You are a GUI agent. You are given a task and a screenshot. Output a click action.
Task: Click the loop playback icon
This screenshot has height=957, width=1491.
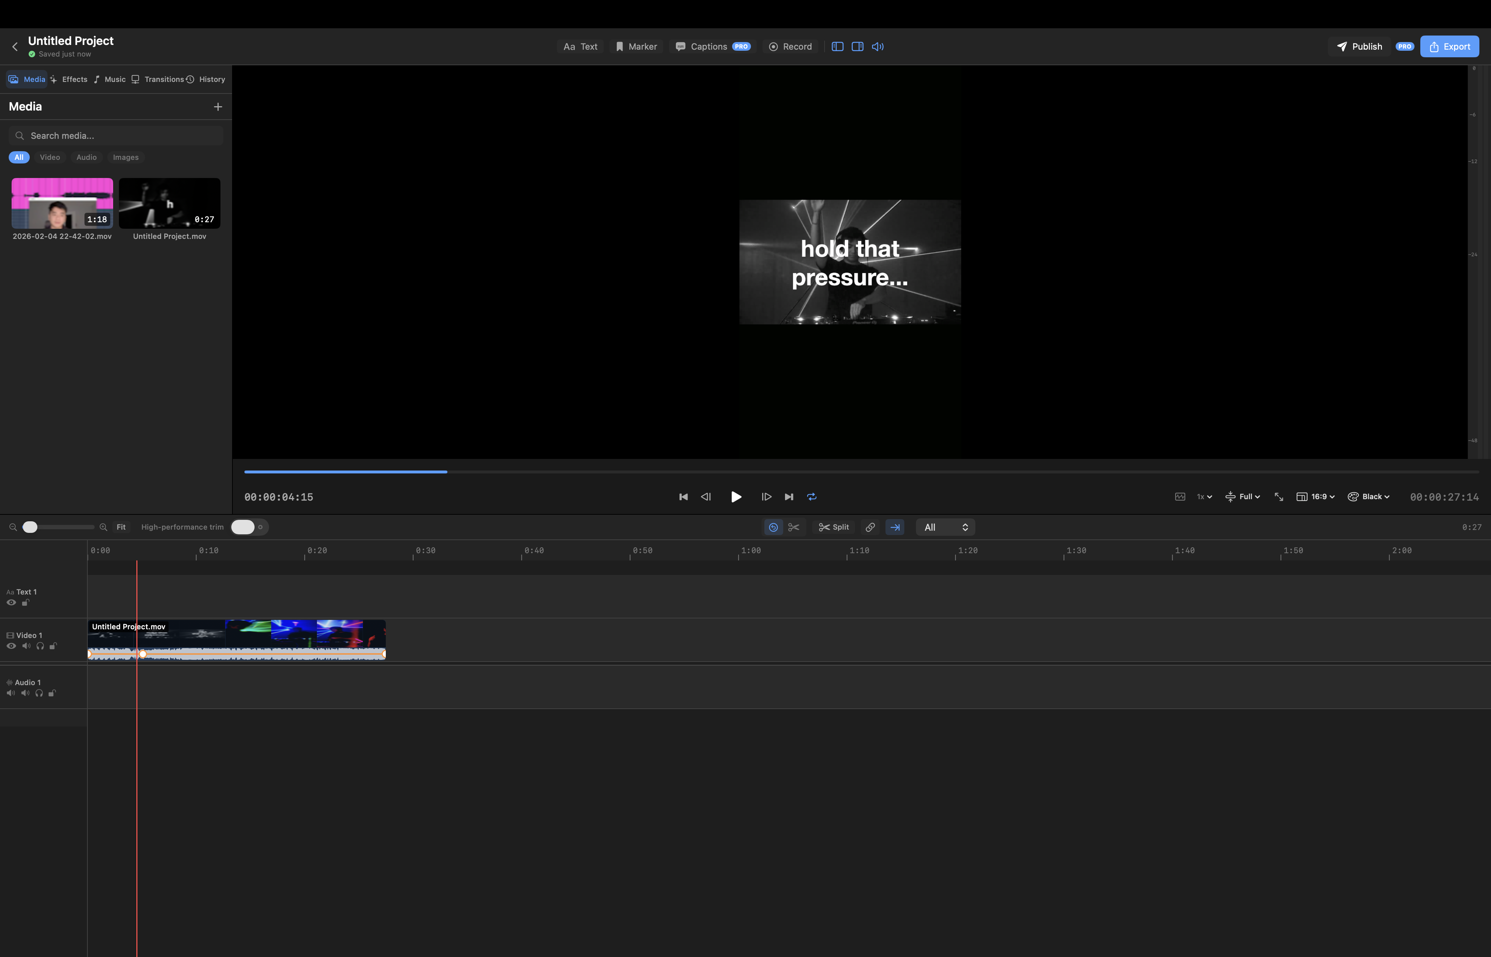pyautogui.click(x=812, y=497)
